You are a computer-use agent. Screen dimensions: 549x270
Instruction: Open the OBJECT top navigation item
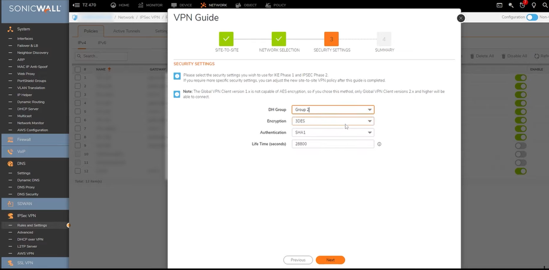[246, 5]
